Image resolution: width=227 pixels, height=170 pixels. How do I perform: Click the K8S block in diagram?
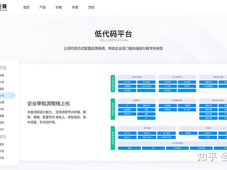point(153,148)
